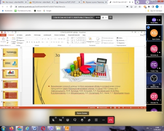Start screen sharing from the call toolbar

click(x=68, y=120)
